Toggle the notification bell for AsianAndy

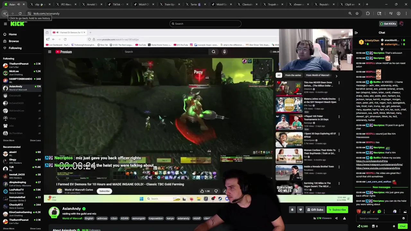tap(292, 210)
